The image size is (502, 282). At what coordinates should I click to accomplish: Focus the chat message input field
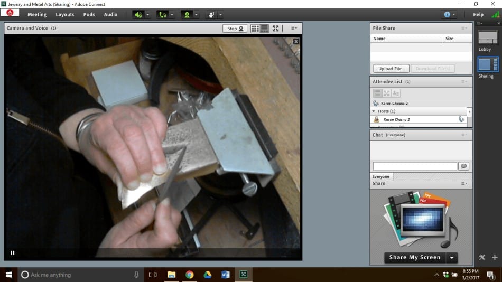415,166
